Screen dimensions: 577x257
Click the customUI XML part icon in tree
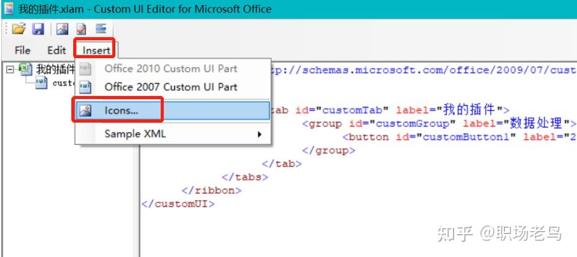click(x=42, y=83)
